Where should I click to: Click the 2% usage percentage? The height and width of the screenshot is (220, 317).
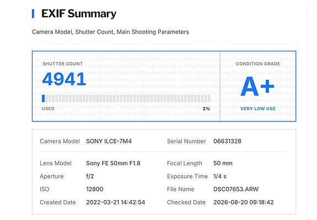click(x=206, y=109)
